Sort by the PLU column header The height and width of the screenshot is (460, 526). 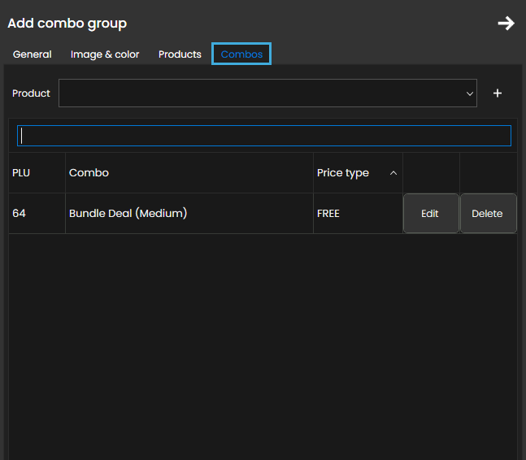[21, 173]
